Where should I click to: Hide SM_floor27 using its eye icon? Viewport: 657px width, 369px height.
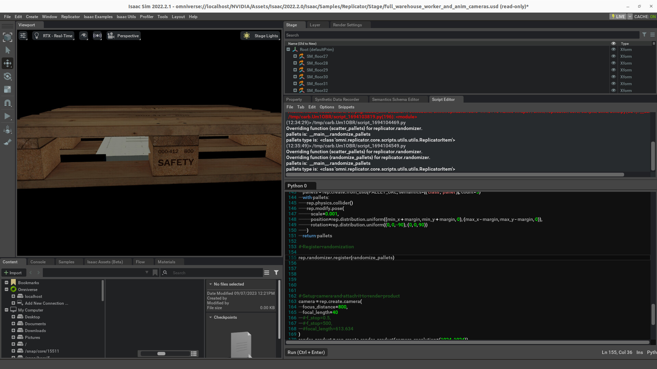(x=613, y=56)
